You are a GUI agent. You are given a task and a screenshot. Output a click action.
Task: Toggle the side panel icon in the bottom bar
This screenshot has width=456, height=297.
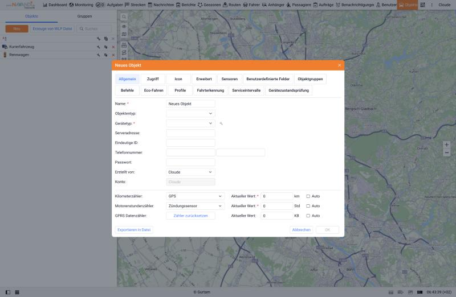(8, 292)
